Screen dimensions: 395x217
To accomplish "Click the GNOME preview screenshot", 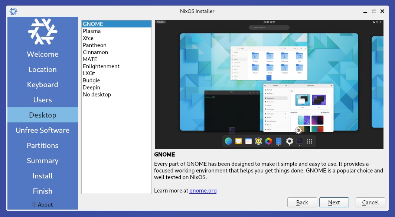I will pyautogui.click(x=269, y=84).
